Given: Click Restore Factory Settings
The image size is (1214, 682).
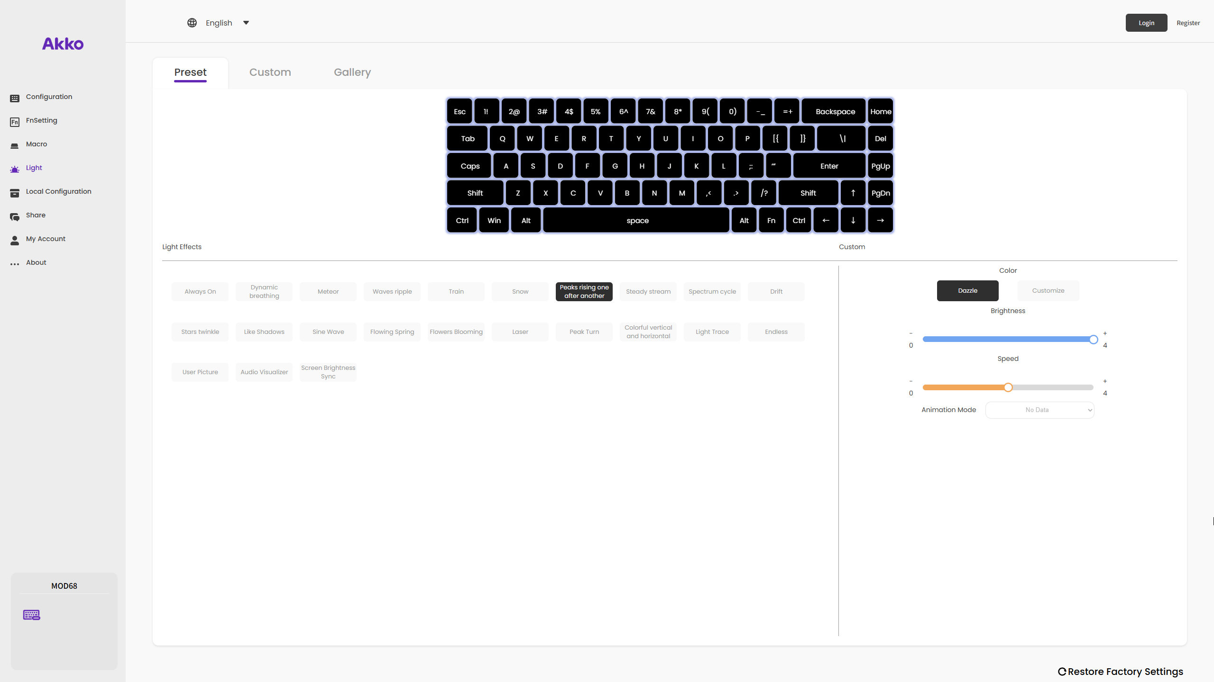Looking at the screenshot, I should 1121,672.
